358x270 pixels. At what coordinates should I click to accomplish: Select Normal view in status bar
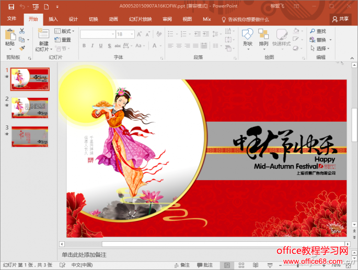[227, 265]
